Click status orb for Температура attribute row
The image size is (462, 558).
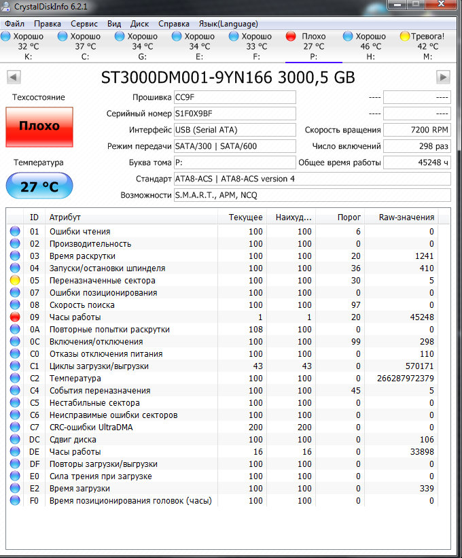click(x=15, y=378)
